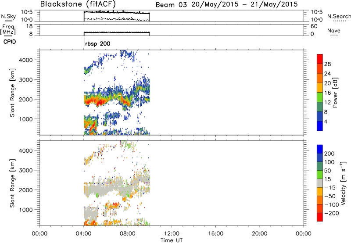Click Slant Range [km] label of power panel
The width and height of the screenshot is (351, 243).
pos(12,93)
